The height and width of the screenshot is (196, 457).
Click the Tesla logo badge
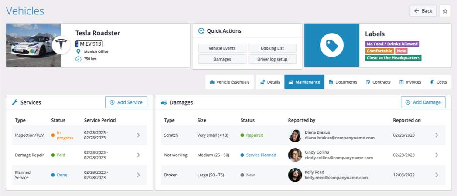pyautogui.click(x=61, y=45)
